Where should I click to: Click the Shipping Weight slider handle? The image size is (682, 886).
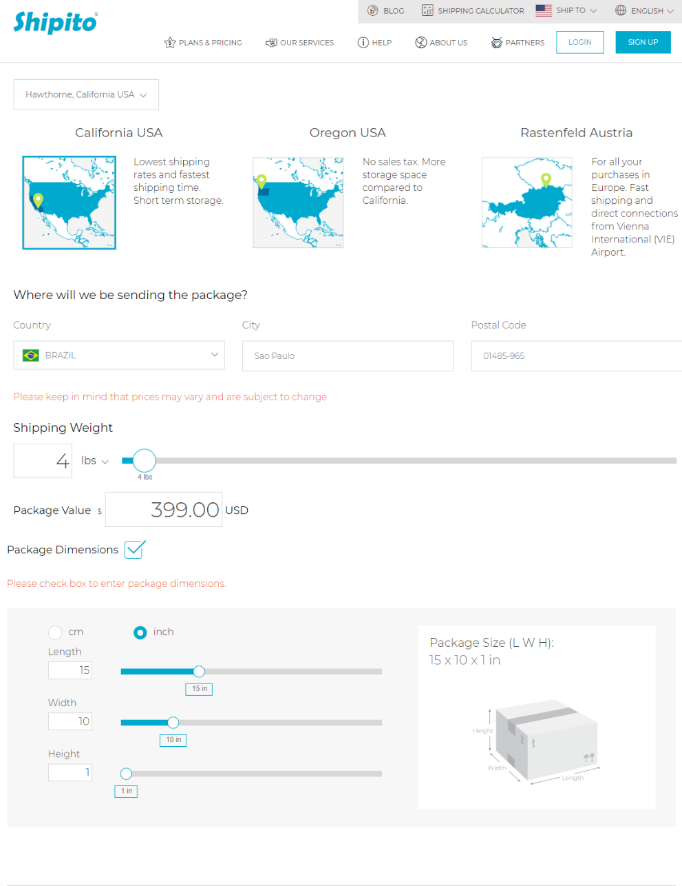(x=145, y=460)
